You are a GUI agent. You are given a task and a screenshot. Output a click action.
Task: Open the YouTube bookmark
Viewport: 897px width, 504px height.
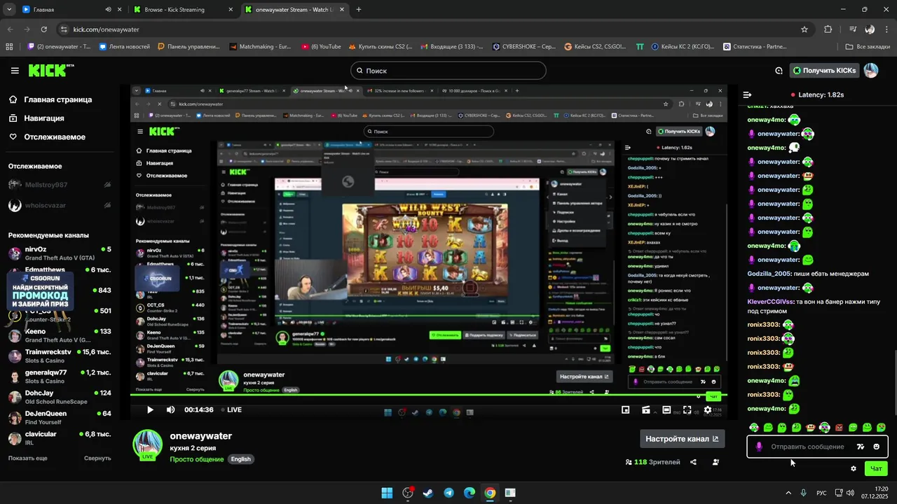[321, 47]
